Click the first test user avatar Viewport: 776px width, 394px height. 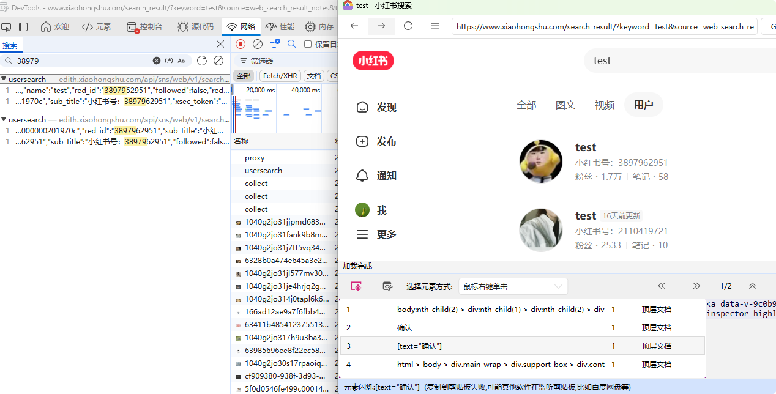pos(540,162)
